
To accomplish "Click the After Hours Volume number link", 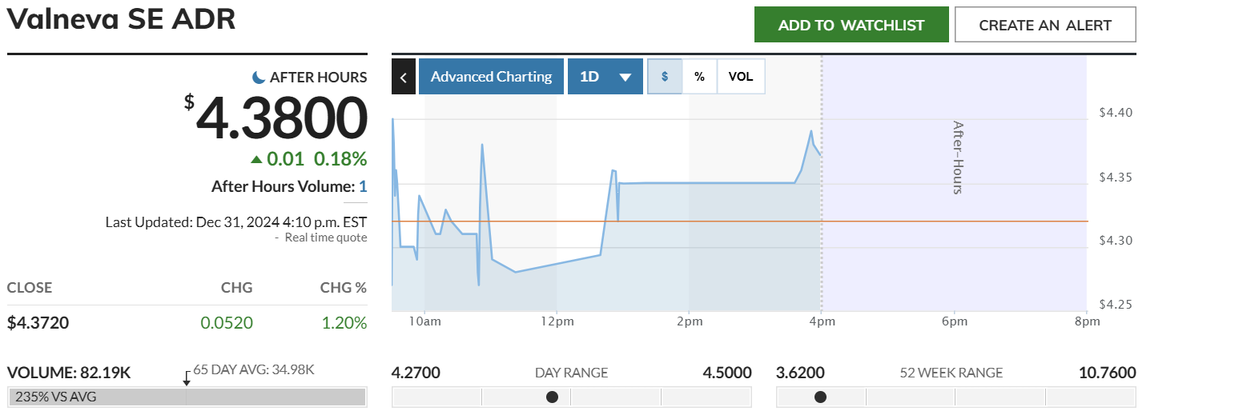I will coord(363,186).
